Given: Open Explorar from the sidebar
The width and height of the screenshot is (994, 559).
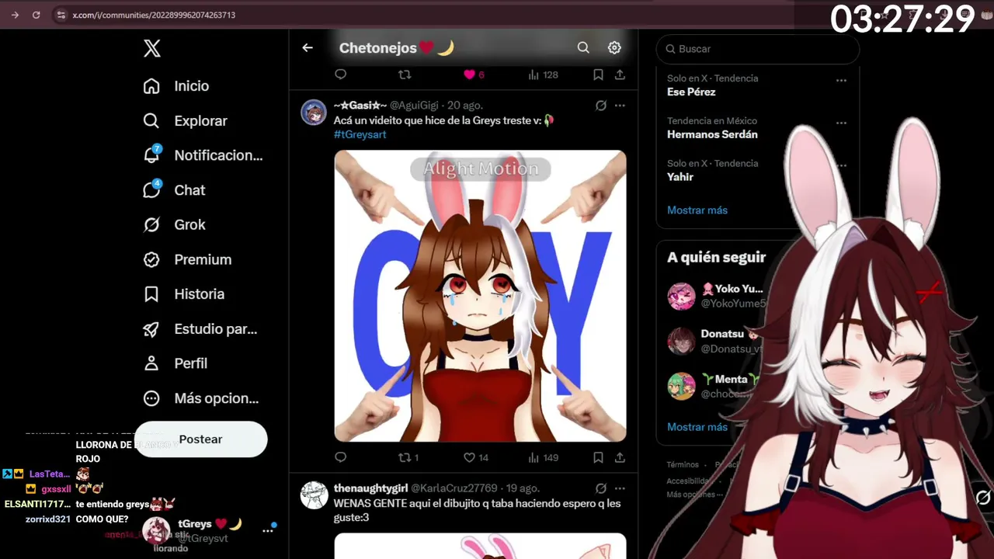Looking at the screenshot, I should click(186, 121).
